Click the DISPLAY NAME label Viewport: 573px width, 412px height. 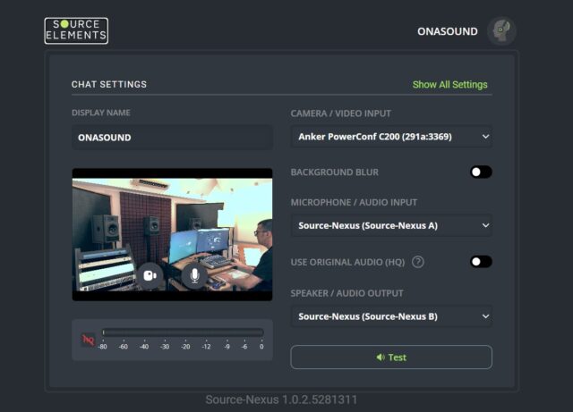tap(101, 113)
